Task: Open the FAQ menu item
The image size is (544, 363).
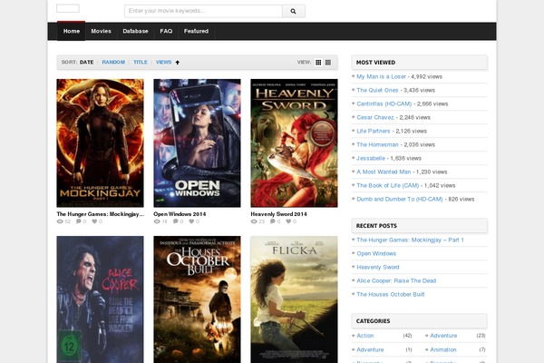Action: pyautogui.click(x=166, y=31)
